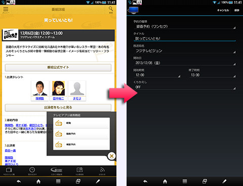243x186 pixels.
Task: Tap the 11:41 clock in the reservation screen's status bar
Action: (238, 3)
